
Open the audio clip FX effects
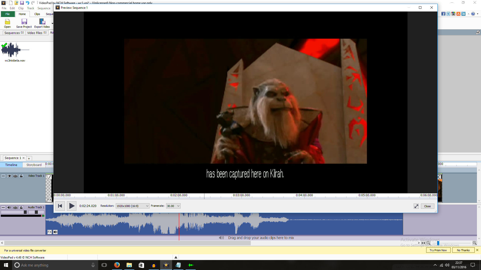[x=50, y=232]
